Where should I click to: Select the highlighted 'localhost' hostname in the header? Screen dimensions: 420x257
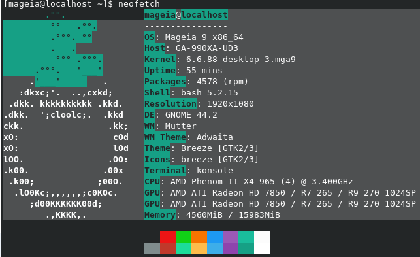coord(204,15)
